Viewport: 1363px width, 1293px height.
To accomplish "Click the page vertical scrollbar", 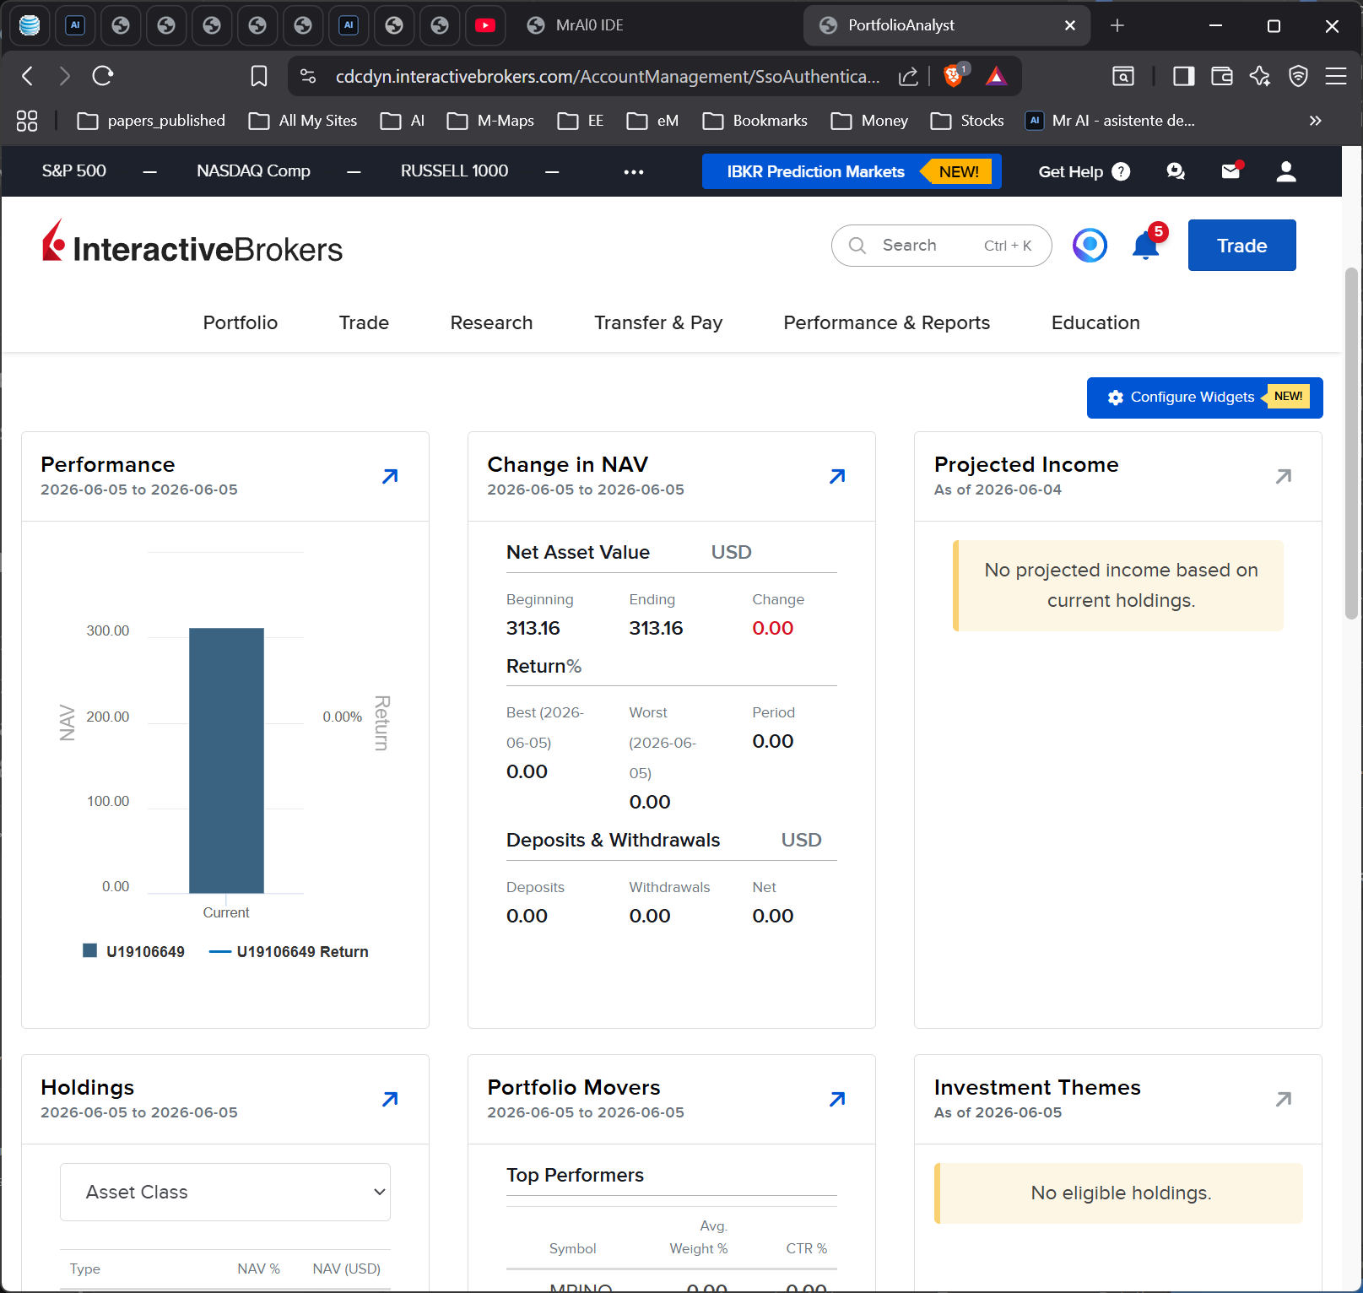I will coord(1352,445).
